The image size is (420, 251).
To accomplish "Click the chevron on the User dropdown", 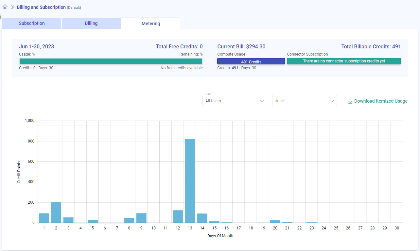I will [x=262, y=101].
